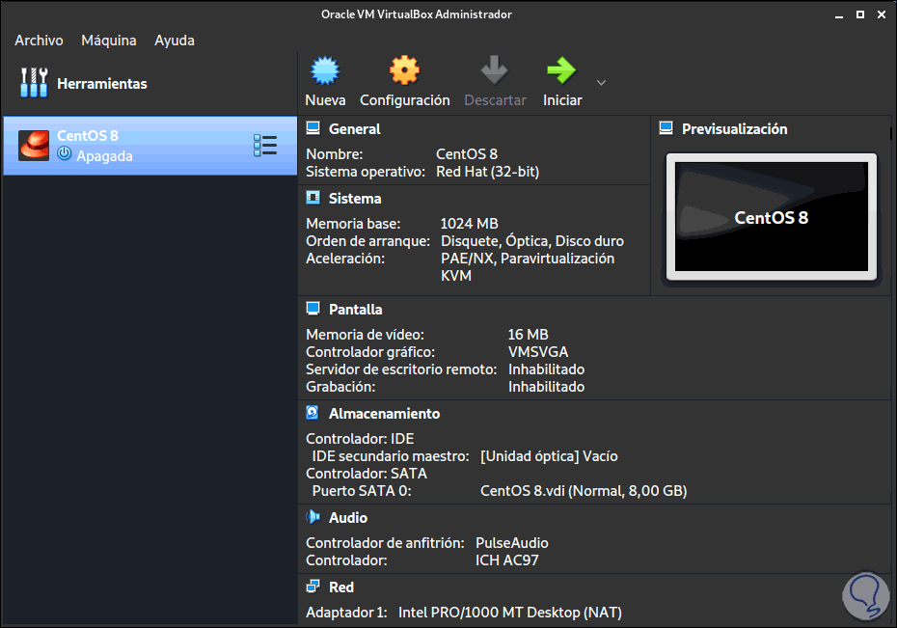Click the Pantalla monitor icon

313,309
